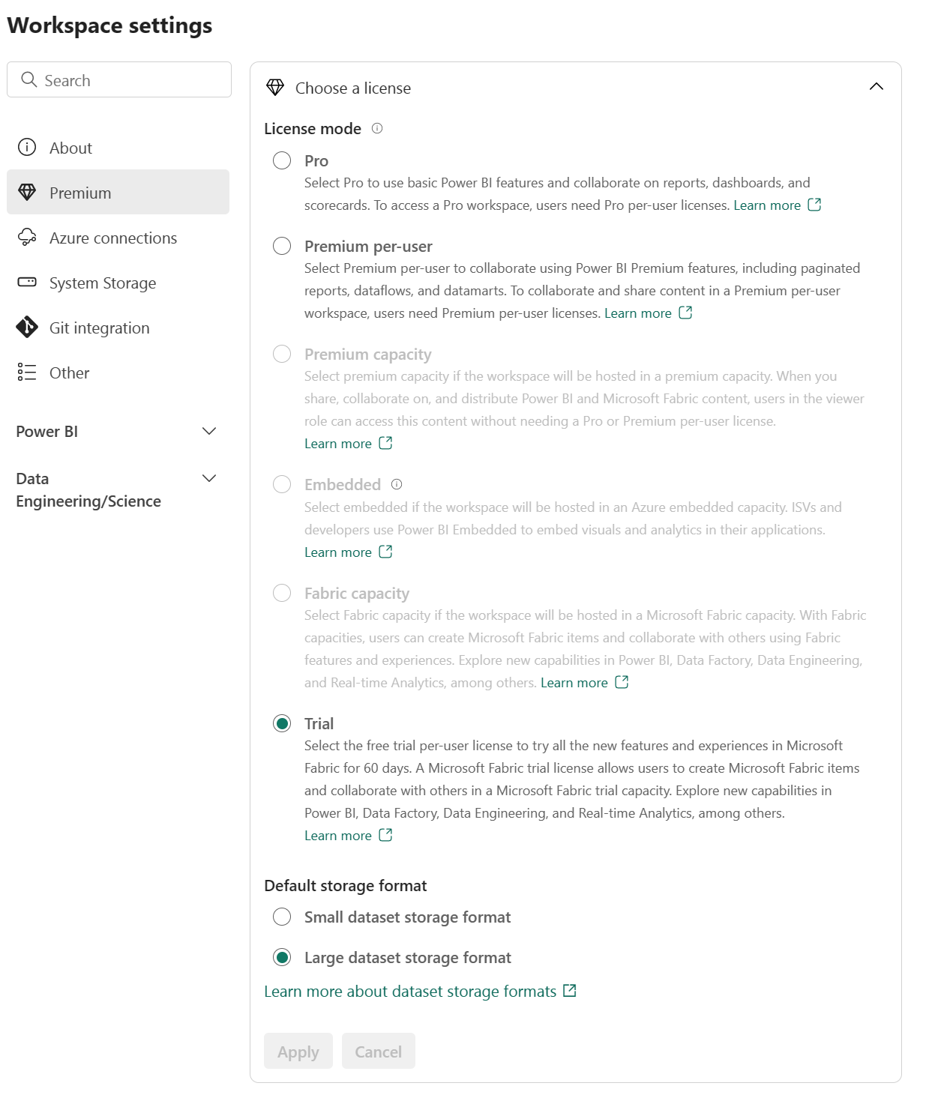Click the Other list icon
The image size is (926, 1095).
[x=27, y=372]
